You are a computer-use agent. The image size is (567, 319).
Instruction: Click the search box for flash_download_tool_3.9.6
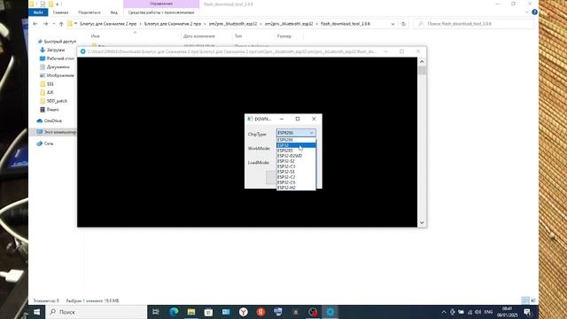473,24
